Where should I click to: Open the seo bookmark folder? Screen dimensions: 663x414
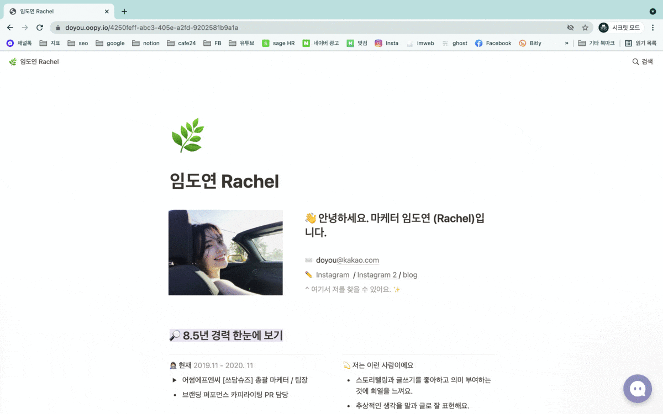(77, 43)
